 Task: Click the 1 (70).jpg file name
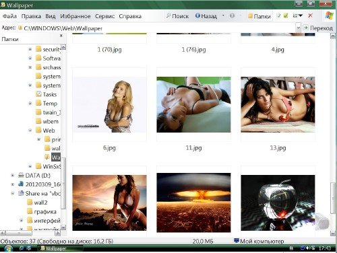click(x=109, y=49)
